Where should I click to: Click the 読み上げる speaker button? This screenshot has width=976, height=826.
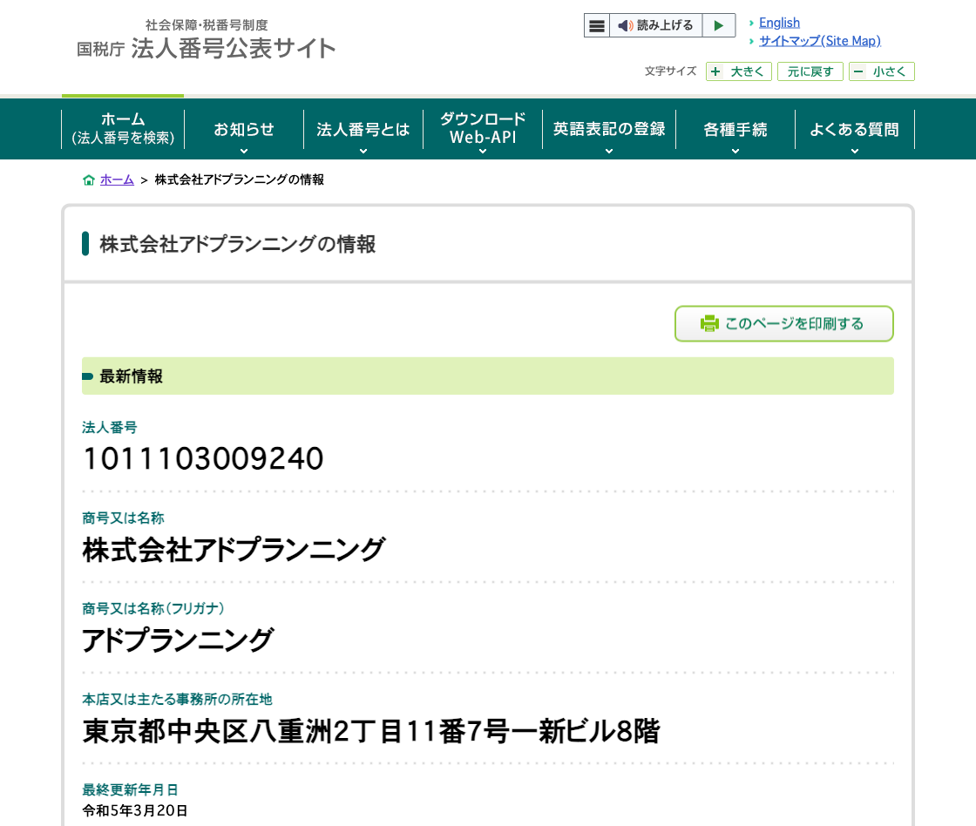655,25
